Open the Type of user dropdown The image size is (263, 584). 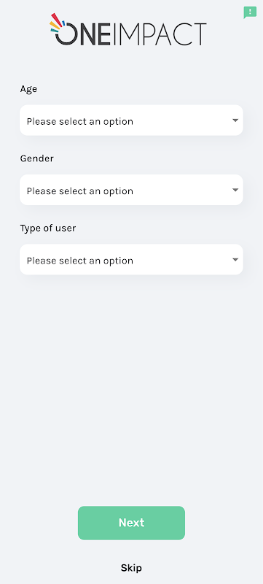(x=131, y=259)
